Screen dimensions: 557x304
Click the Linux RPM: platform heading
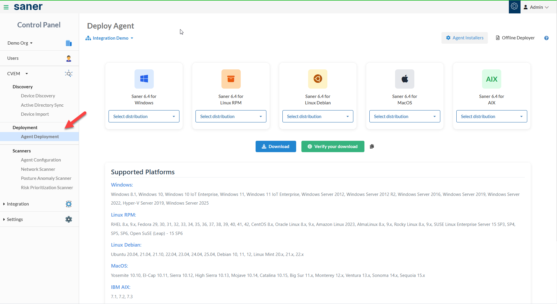pyautogui.click(x=123, y=215)
